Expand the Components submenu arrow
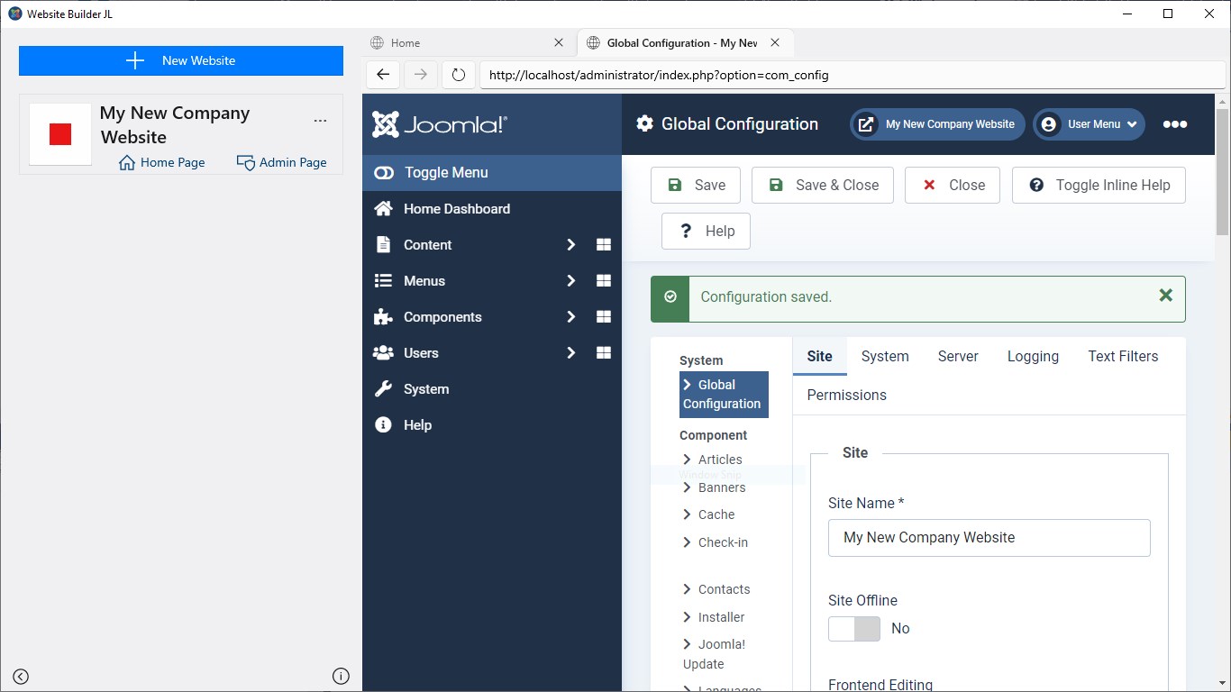Image resolution: width=1231 pixels, height=692 pixels. click(x=570, y=317)
